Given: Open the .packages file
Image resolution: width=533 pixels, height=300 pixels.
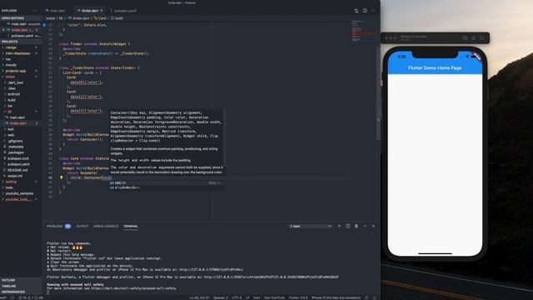Looking at the screenshot, I should click(x=16, y=152).
